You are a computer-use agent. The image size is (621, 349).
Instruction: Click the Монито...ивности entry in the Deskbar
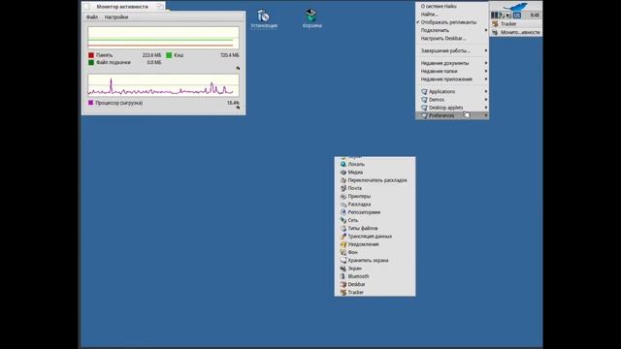pyautogui.click(x=515, y=32)
